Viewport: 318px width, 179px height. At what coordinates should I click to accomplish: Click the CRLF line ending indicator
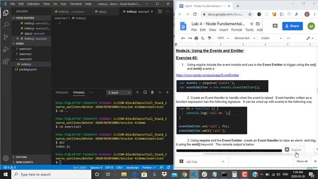[119, 168]
